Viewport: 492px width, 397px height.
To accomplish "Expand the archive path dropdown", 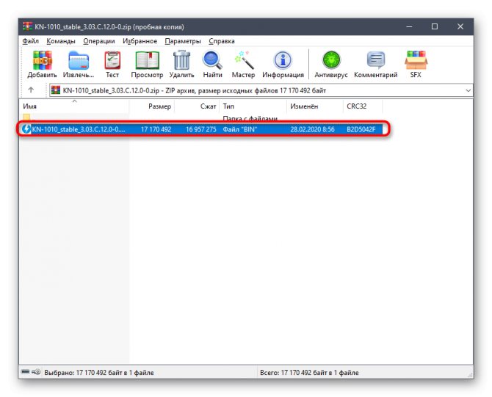I will (469, 90).
